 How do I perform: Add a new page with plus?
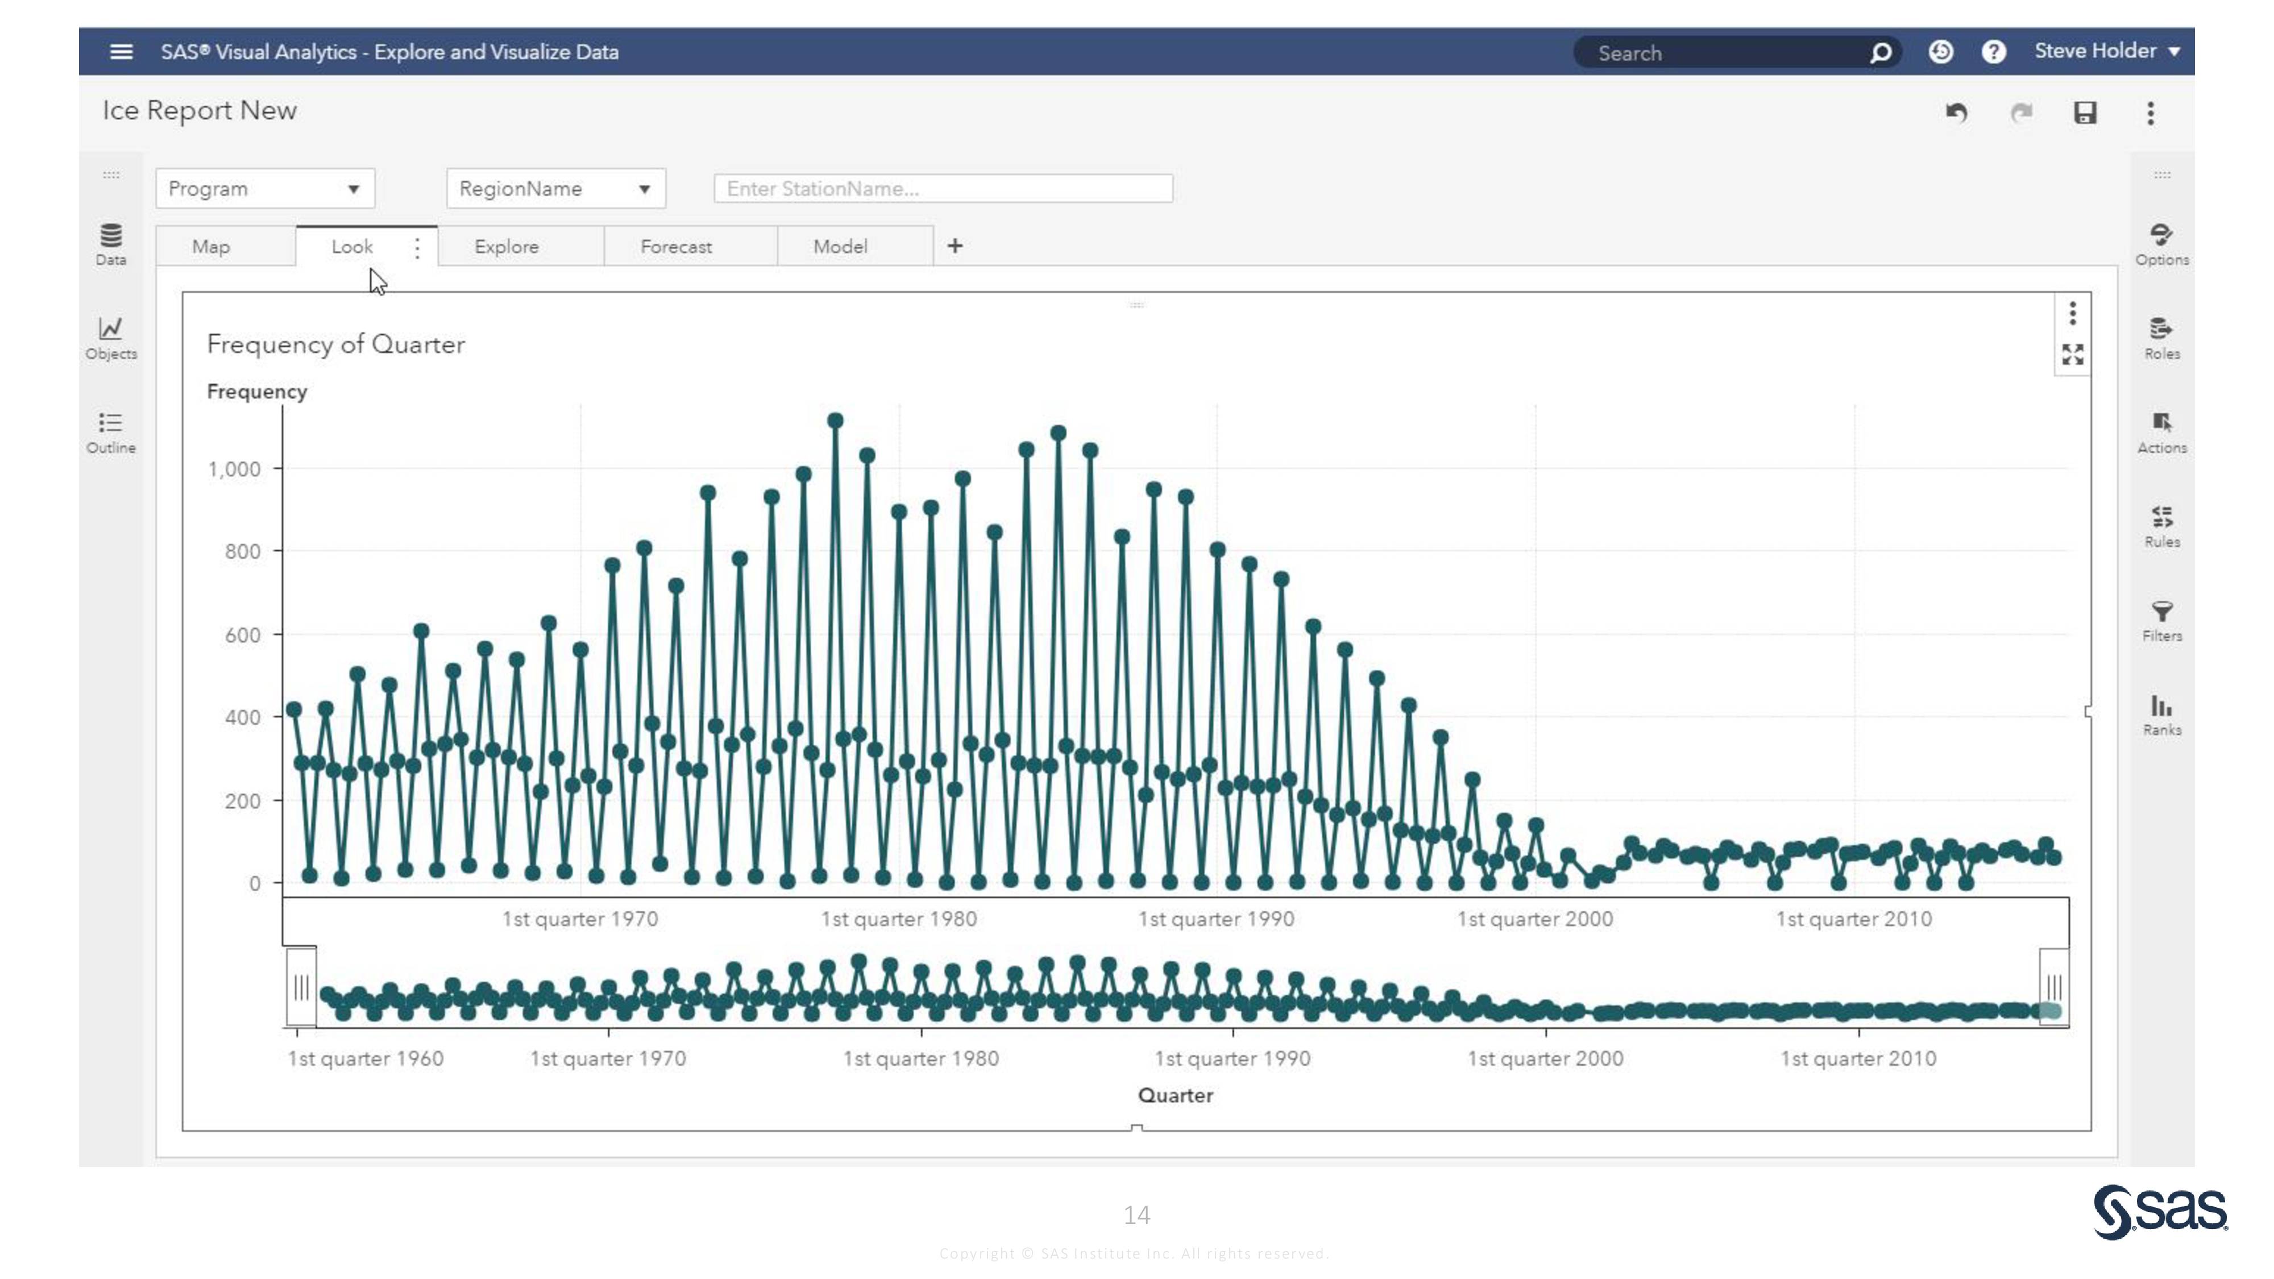[955, 246]
